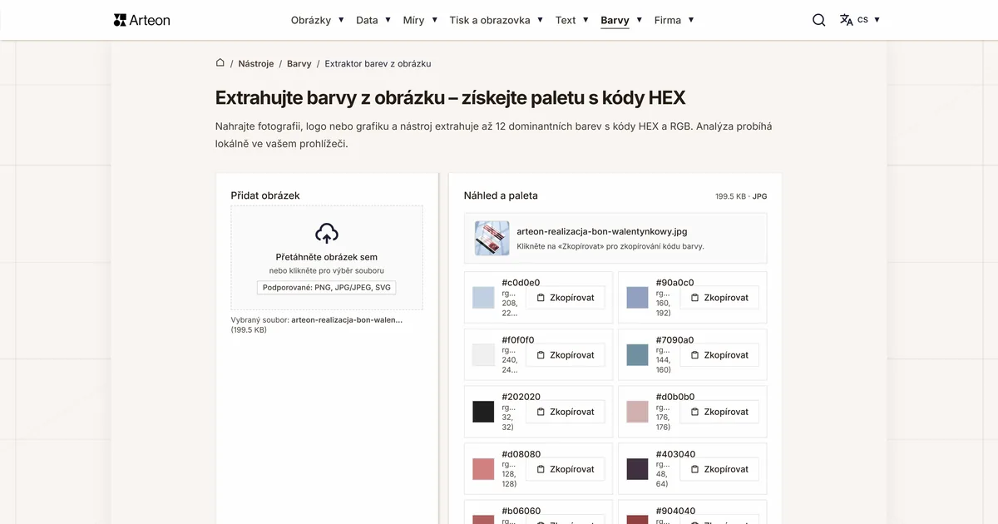Select the #d0b0b0 pale pink swatch
The width and height of the screenshot is (998, 524).
(637, 412)
